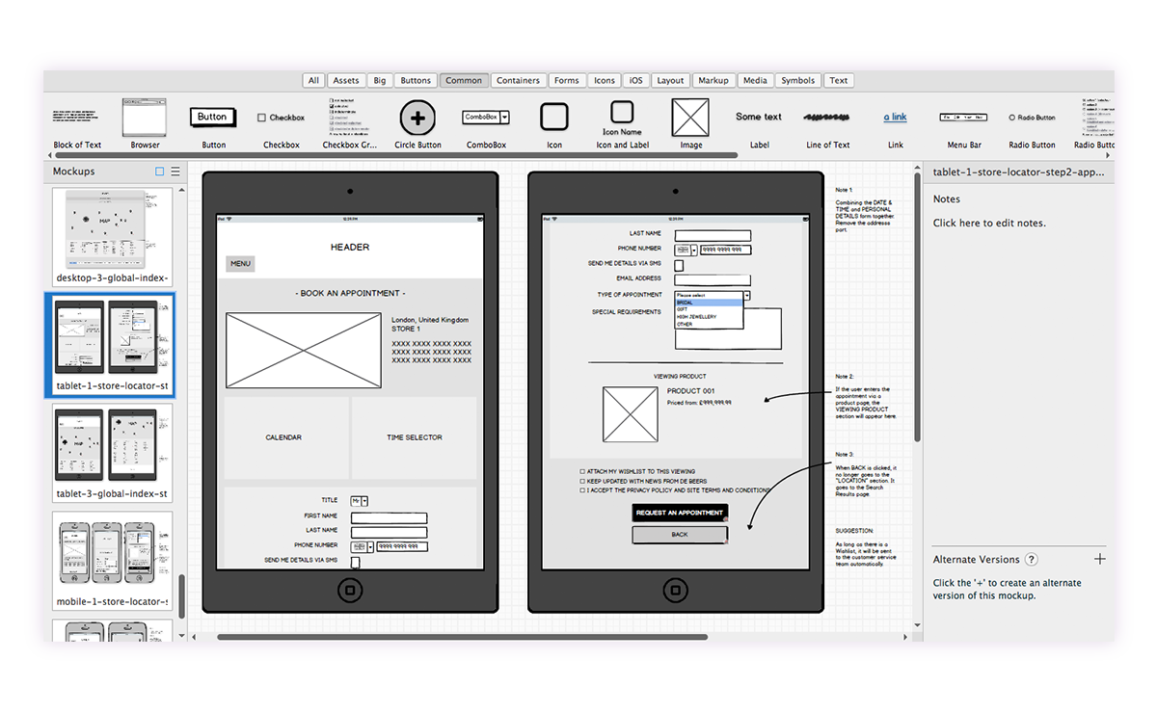Select the ComboBox component in library
1157x713 pixels.
[486, 117]
